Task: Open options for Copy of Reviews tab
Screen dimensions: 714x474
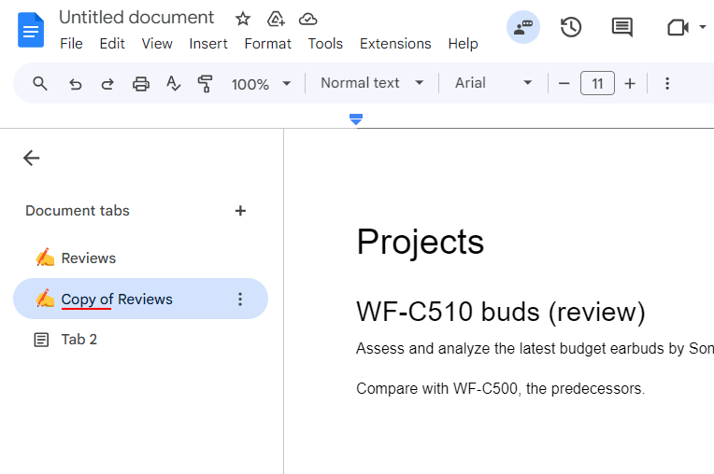Action: (x=240, y=300)
